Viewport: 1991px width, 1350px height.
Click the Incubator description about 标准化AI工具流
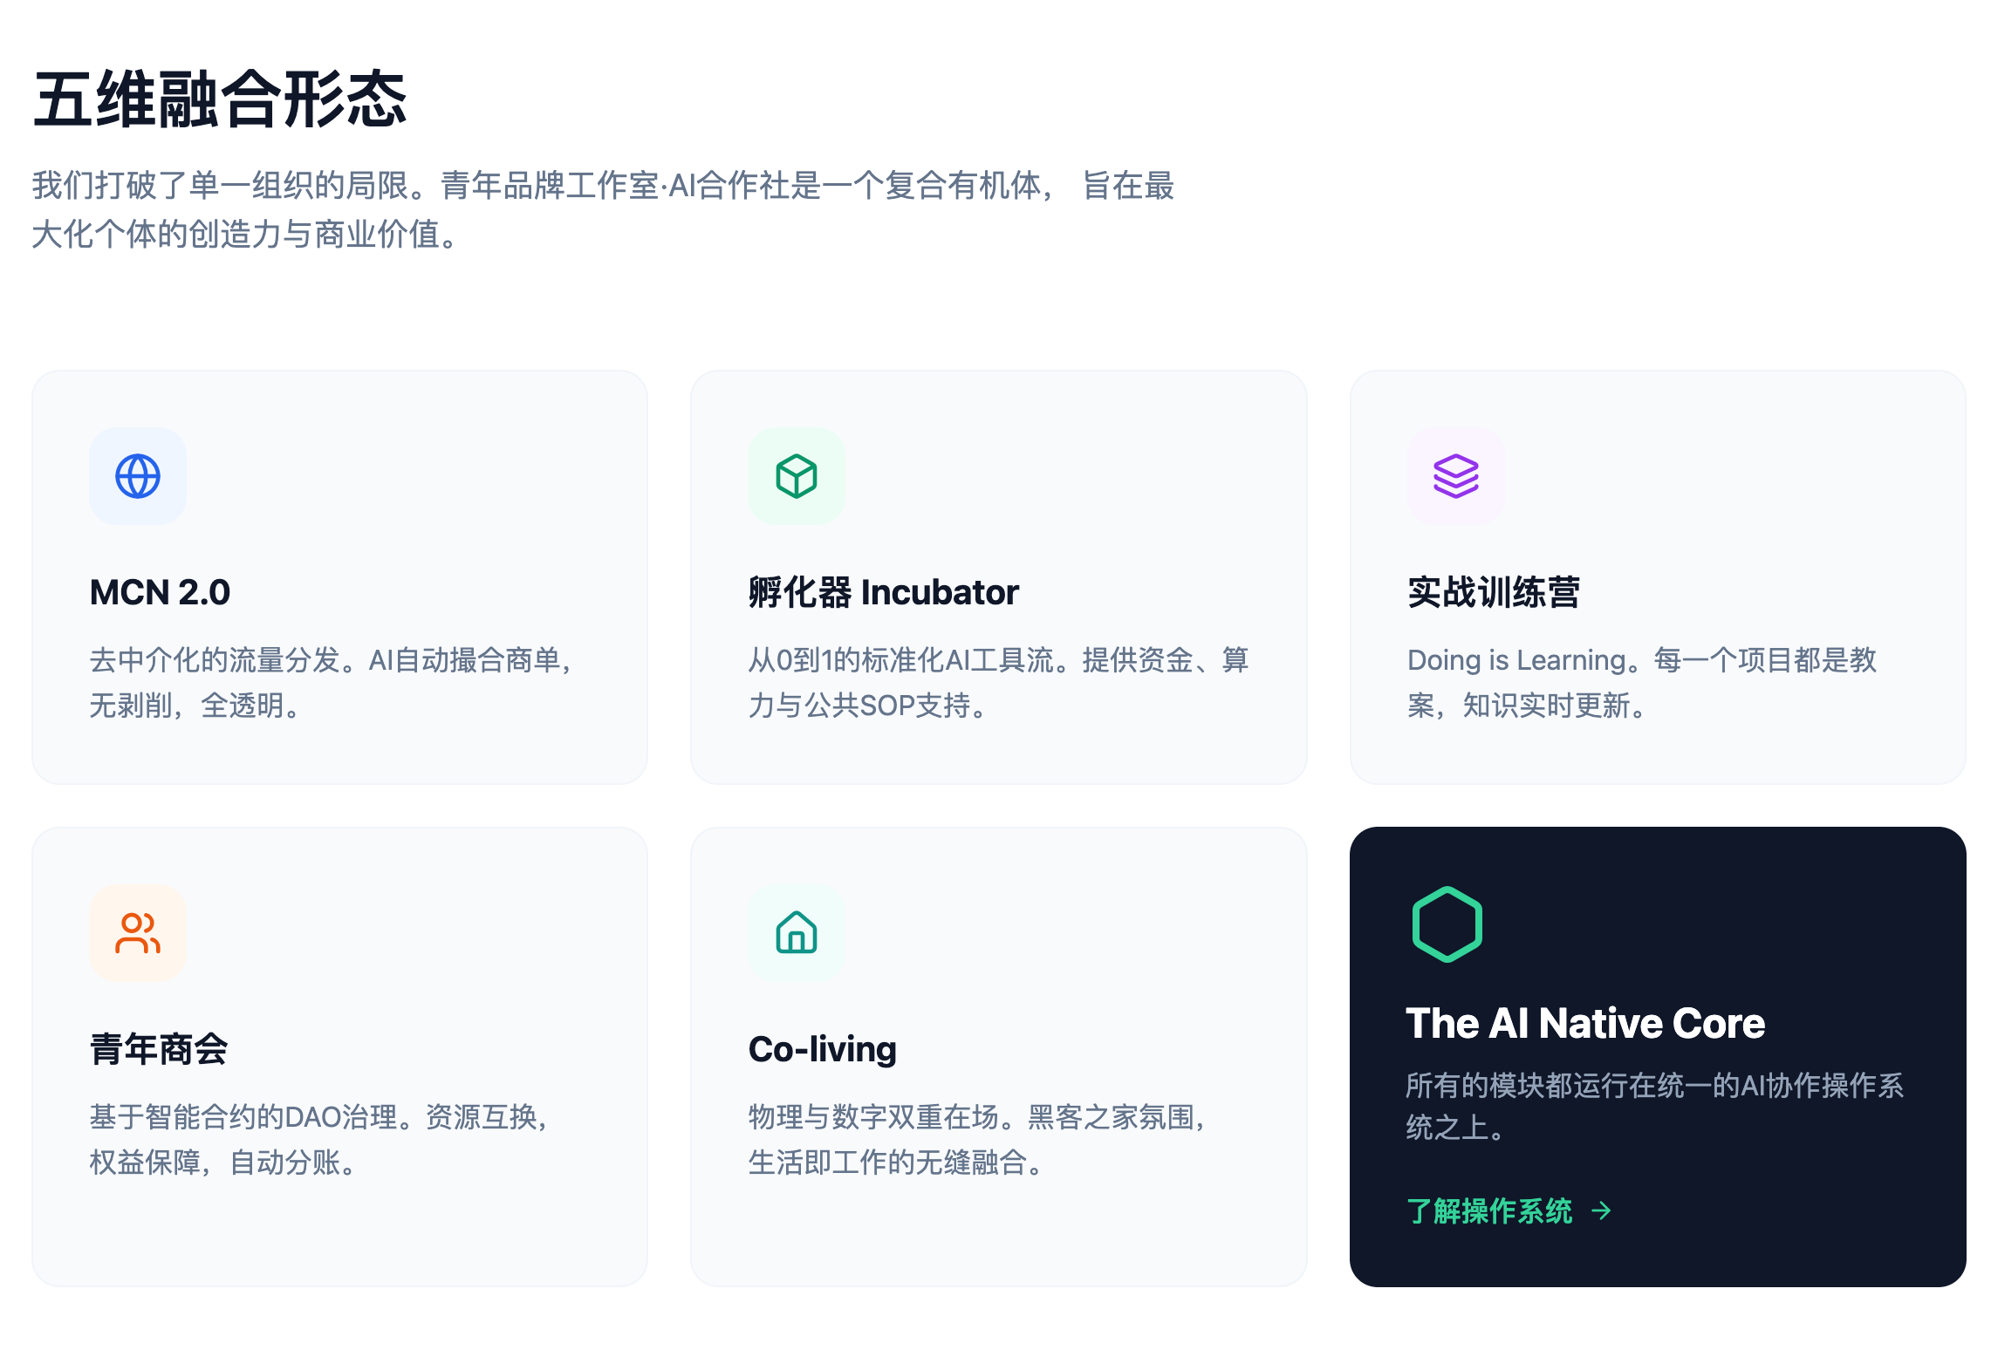[x=998, y=682]
